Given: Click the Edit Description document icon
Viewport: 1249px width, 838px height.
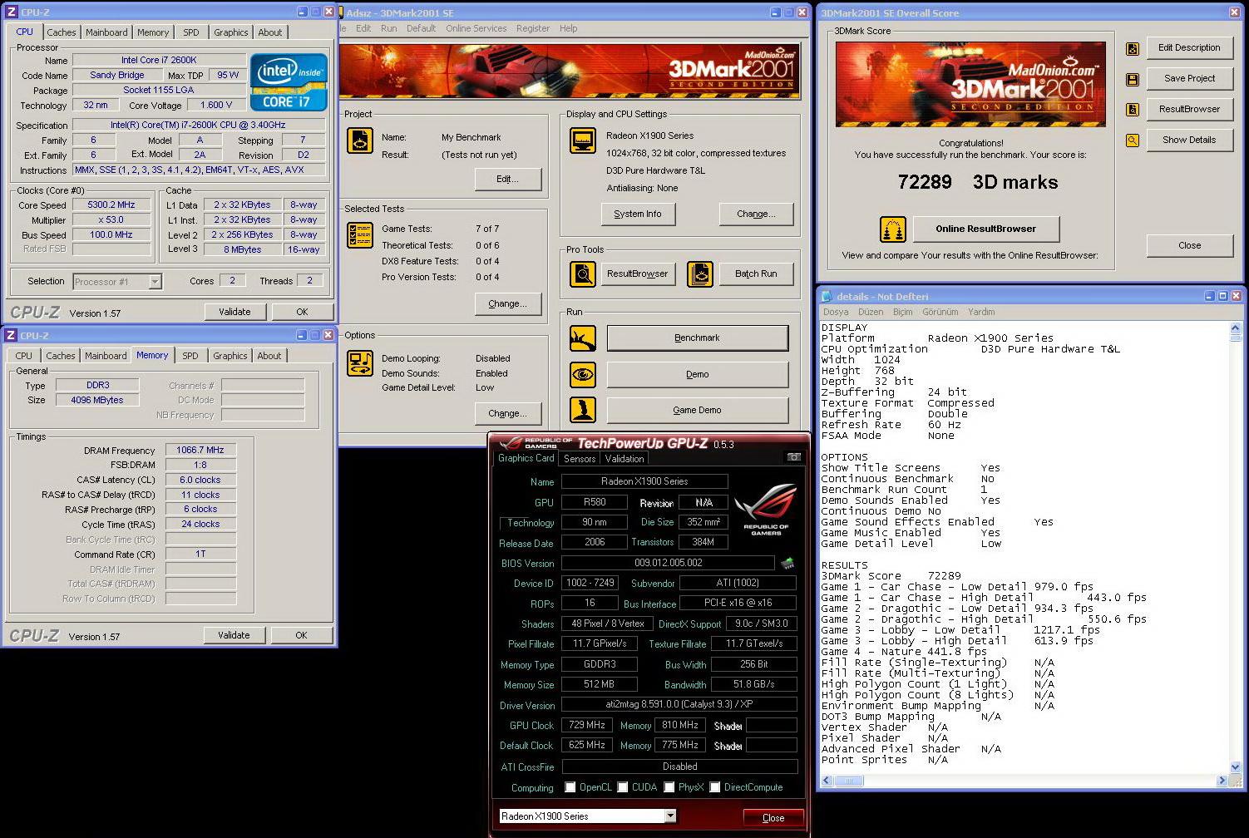Looking at the screenshot, I should tap(1132, 49).
